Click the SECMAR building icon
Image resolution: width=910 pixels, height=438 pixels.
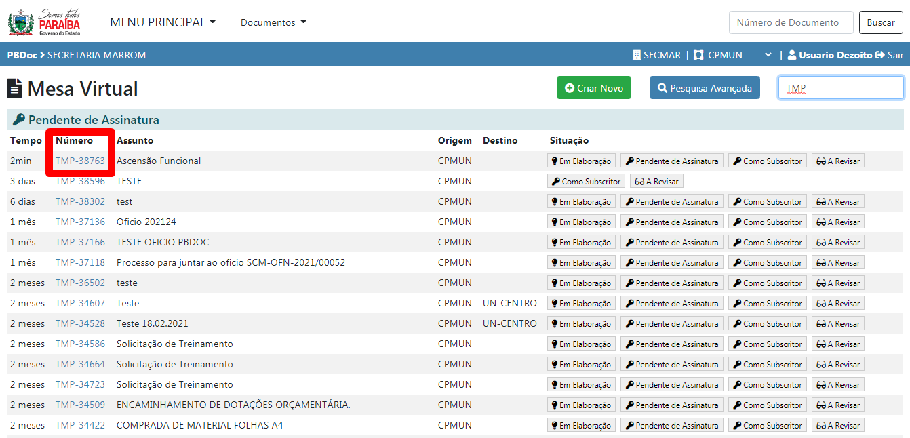pyautogui.click(x=637, y=55)
